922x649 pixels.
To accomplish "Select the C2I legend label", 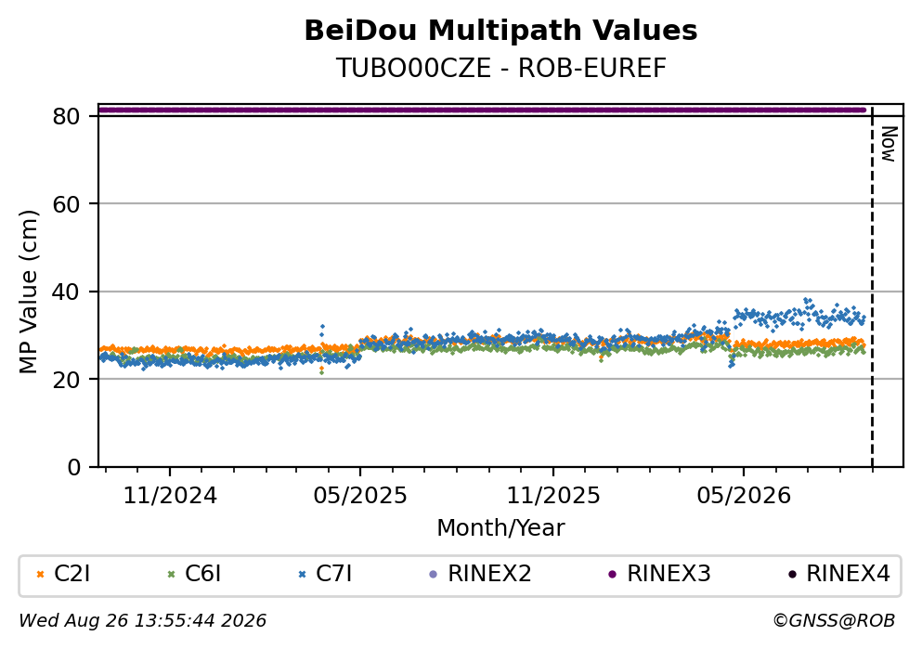I will [x=72, y=574].
